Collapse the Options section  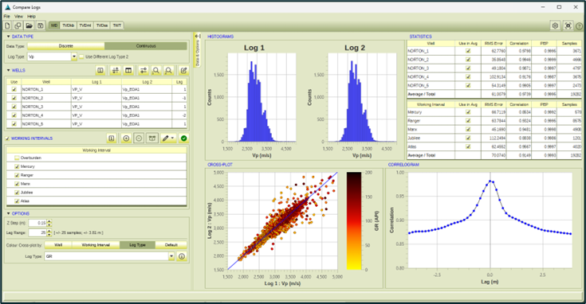pyautogui.click(x=8, y=214)
